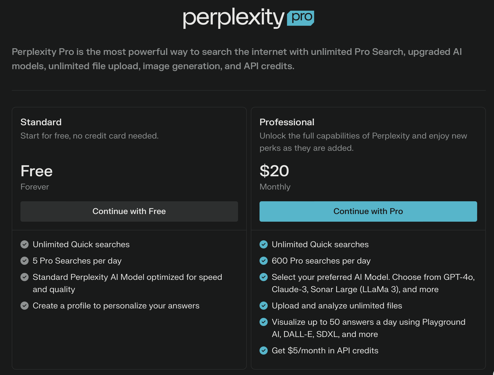Click the Perplexity Pro description paragraph
This screenshot has height=375, width=494.
click(237, 59)
